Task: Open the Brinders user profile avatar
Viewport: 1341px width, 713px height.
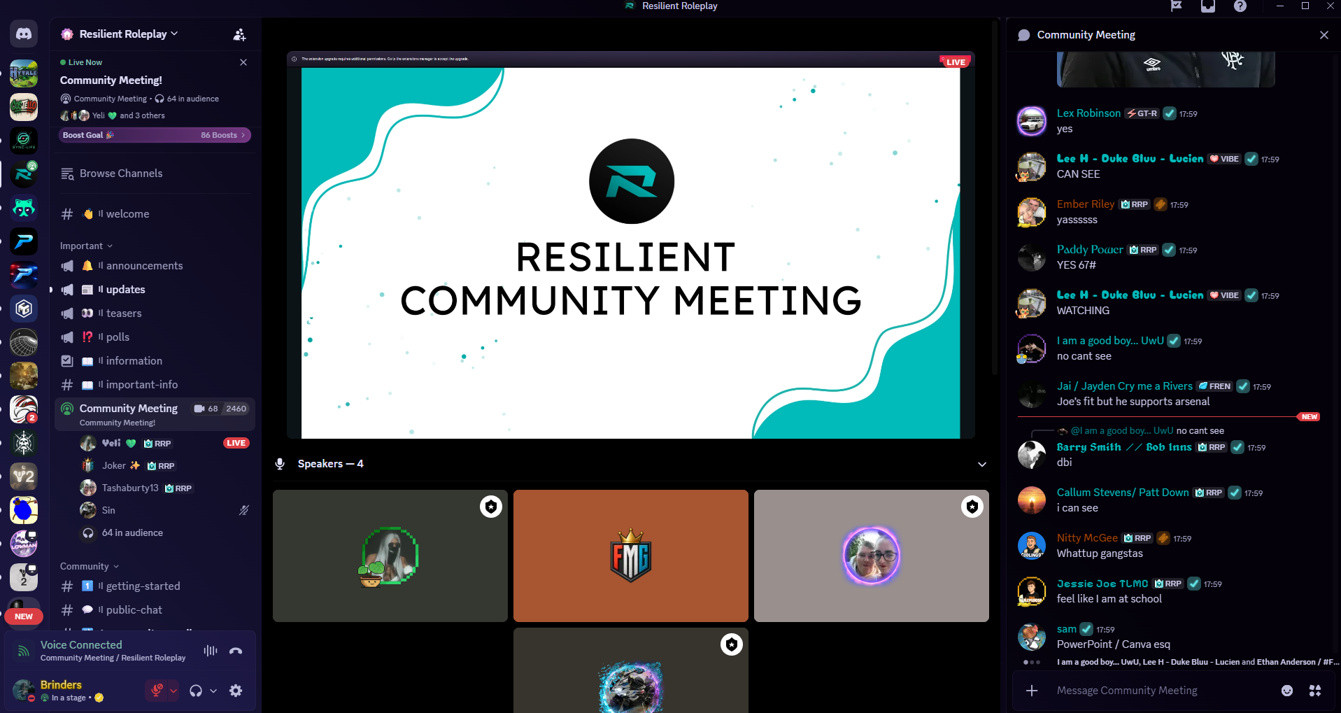Action: [24, 690]
